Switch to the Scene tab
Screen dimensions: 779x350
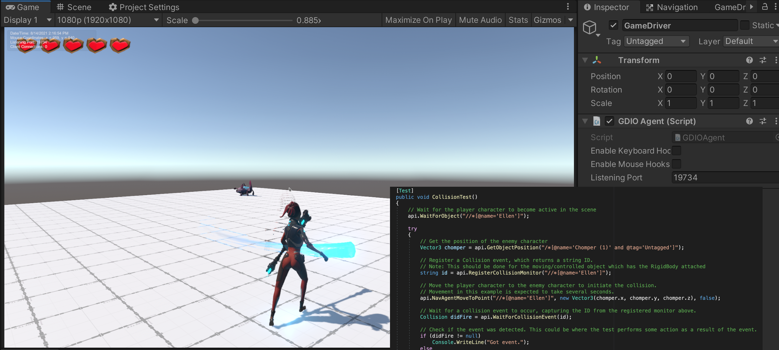coord(74,7)
